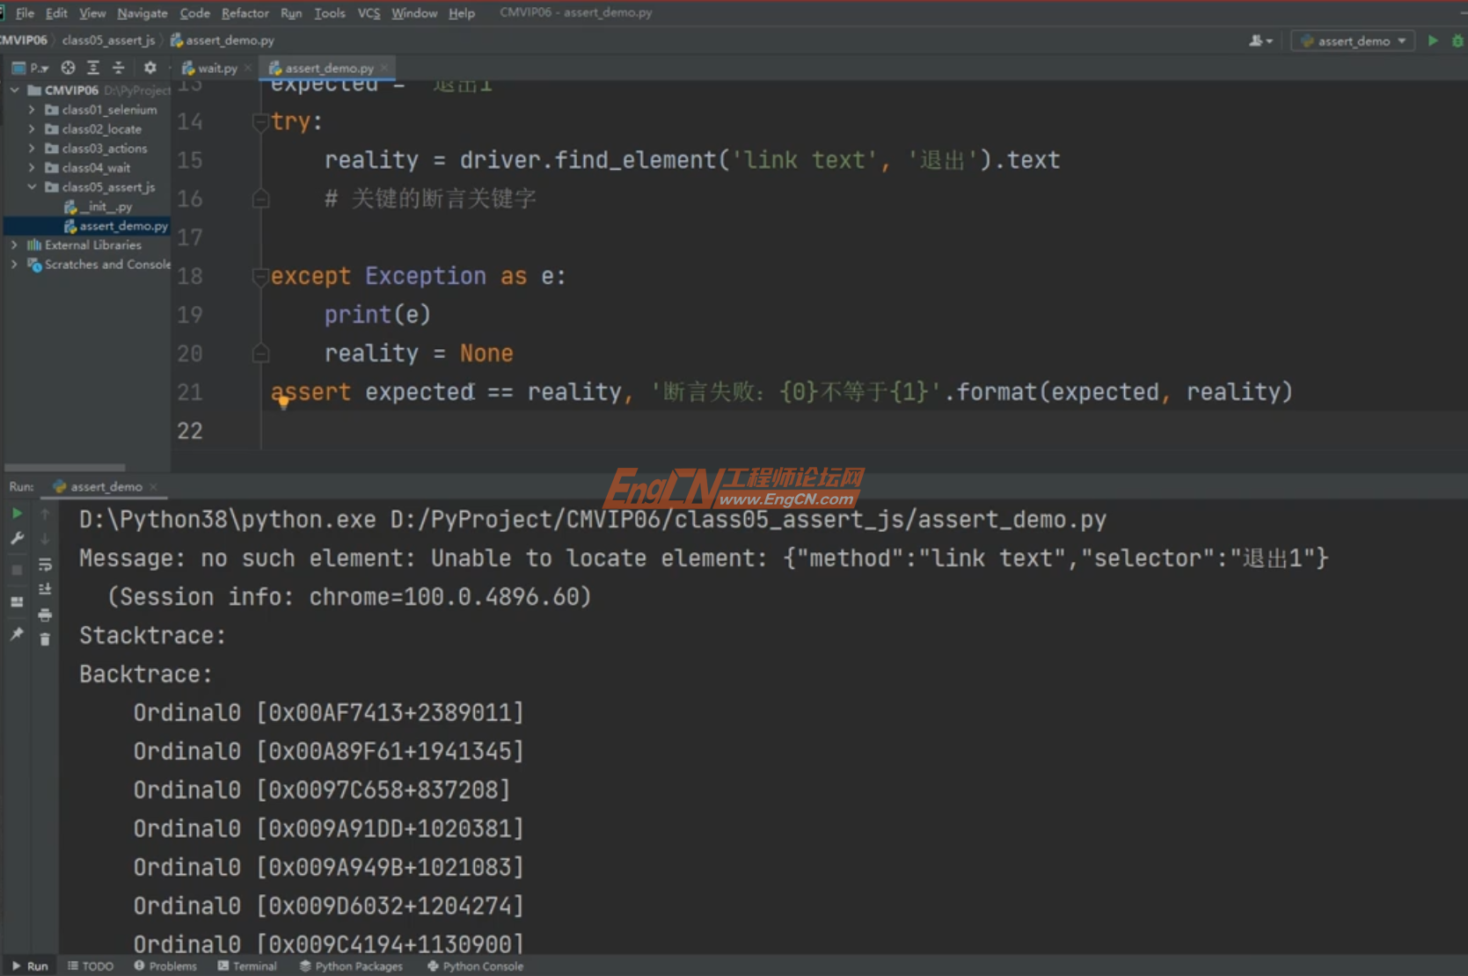Collapse the class05_assert_js folder
The height and width of the screenshot is (976, 1468).
[x=32, y=187]
